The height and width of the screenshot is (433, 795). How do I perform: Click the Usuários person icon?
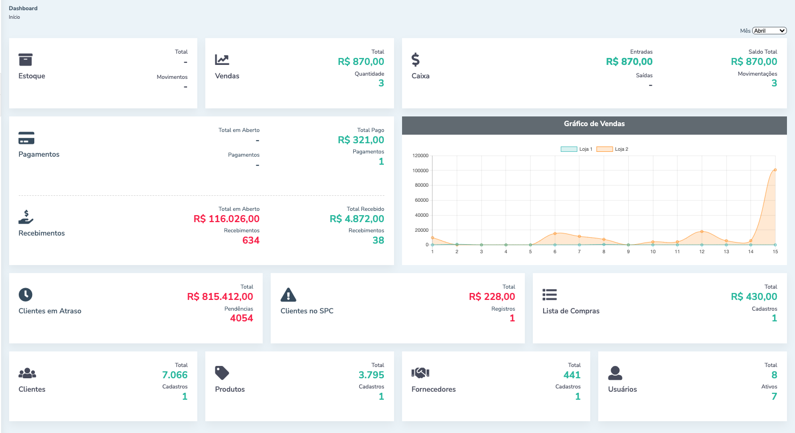(x=615, y=373)
